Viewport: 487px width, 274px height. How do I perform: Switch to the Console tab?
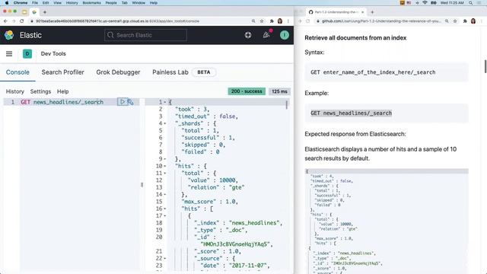pyautogui.click(x=18, y=72)
